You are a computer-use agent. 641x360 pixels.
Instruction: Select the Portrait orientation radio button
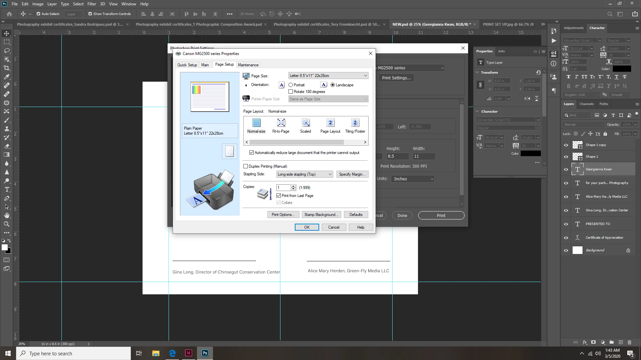pos(290,85)
